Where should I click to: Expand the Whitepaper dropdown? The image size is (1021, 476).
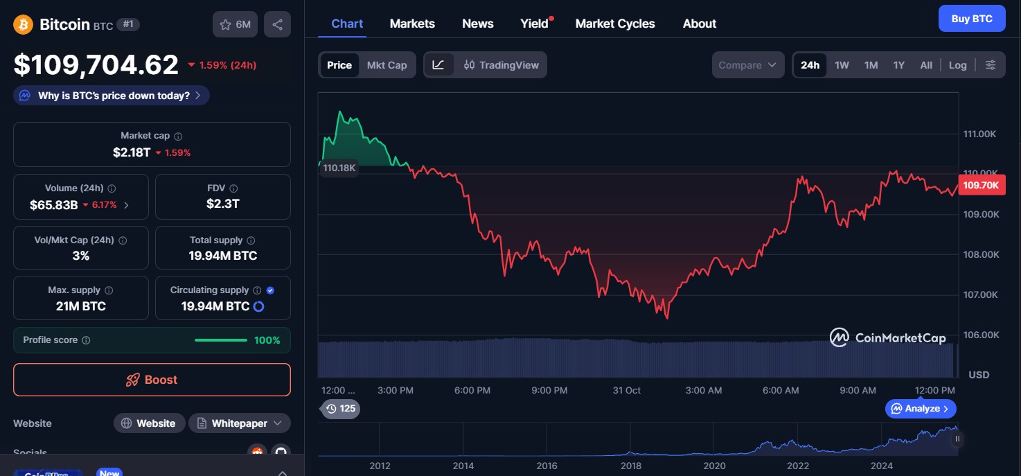click(x=278, y=423)
